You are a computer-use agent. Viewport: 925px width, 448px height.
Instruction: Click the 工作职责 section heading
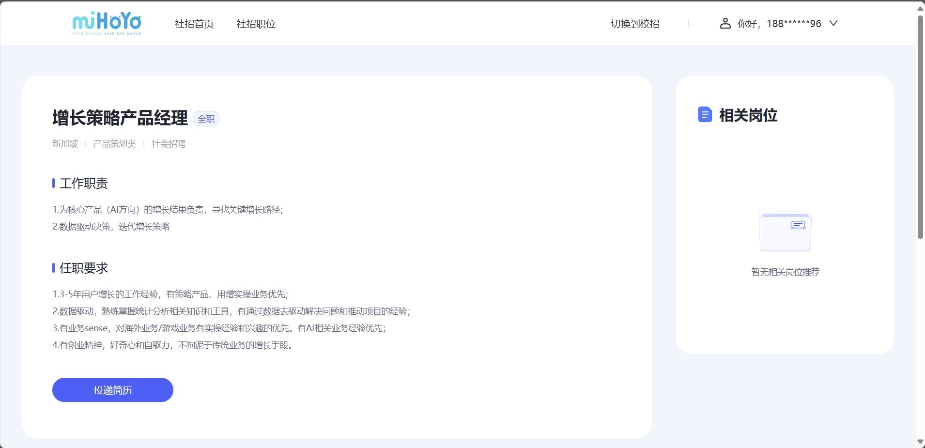(x=83, y=183)
